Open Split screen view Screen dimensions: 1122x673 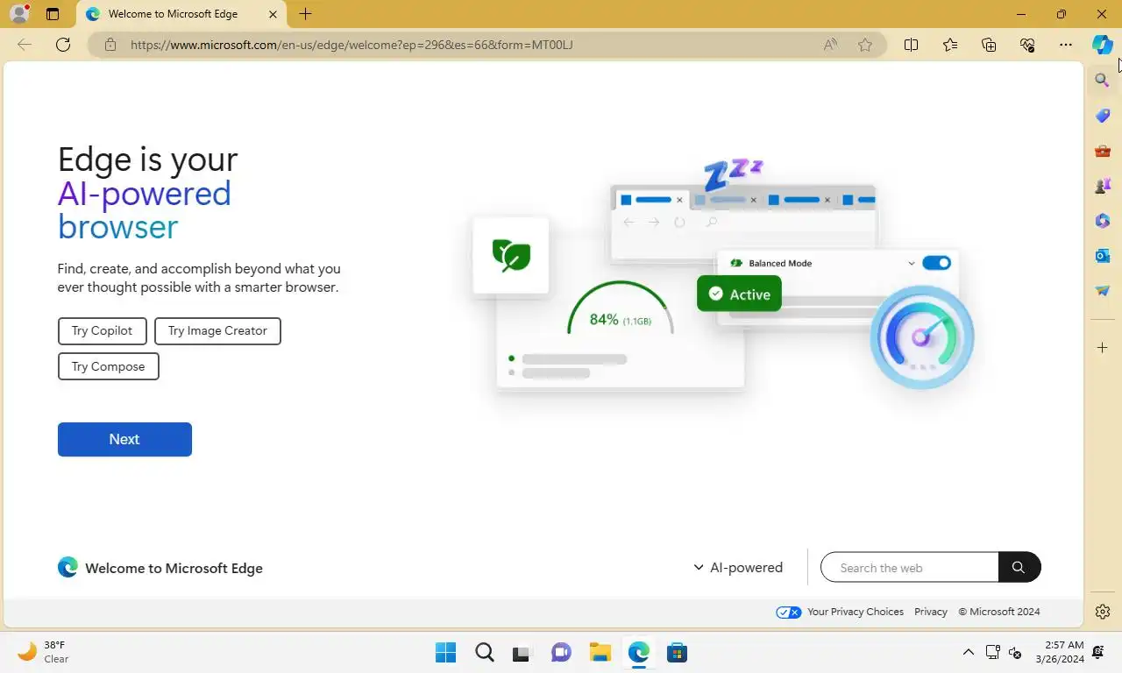pyautogui.click(x=911, y=45)
